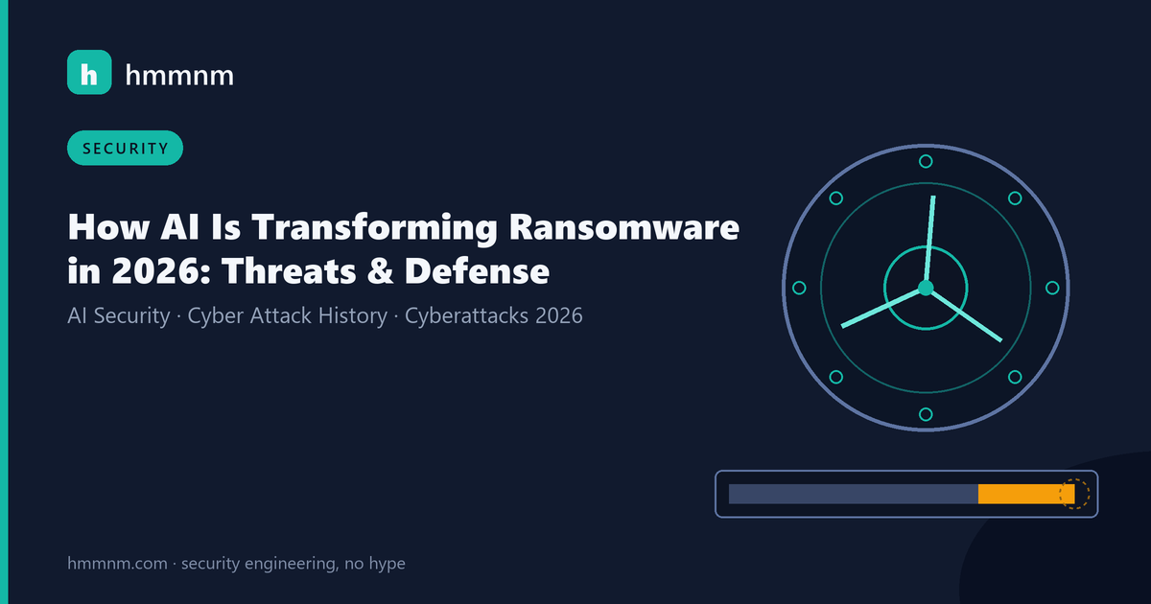Image resolution: width=1151 pixels, height=604 pixels.
Task: Click the headline "How AI Is Transforming Ransomware"
Action: (x=404, y=228)
